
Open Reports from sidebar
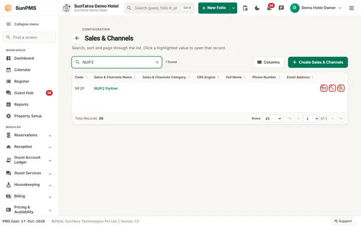(29, 104)
